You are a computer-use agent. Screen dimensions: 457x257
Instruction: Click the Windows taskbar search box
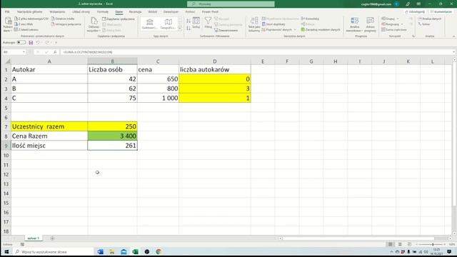(x=54, y=252)
